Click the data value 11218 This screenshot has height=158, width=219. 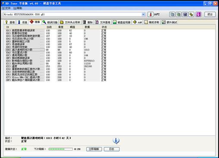pos(87,63)
